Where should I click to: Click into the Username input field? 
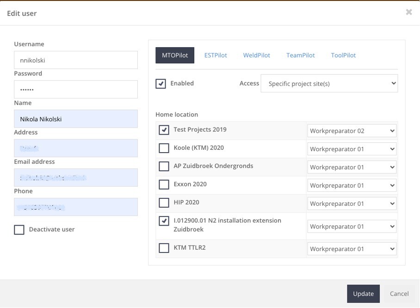pyautogui.click(x=76, y=60)
